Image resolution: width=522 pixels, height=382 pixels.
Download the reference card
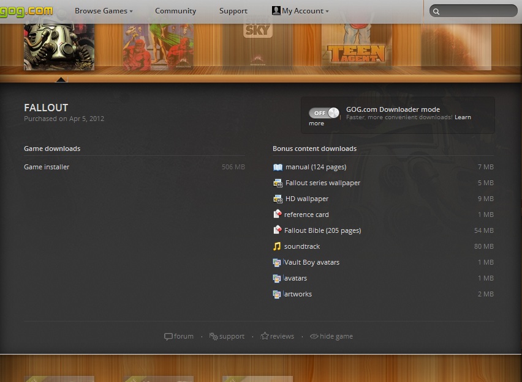306,215
